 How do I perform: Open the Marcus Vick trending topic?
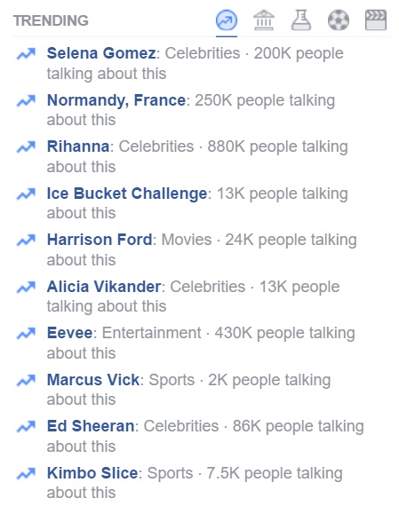[x=93, y=380]
